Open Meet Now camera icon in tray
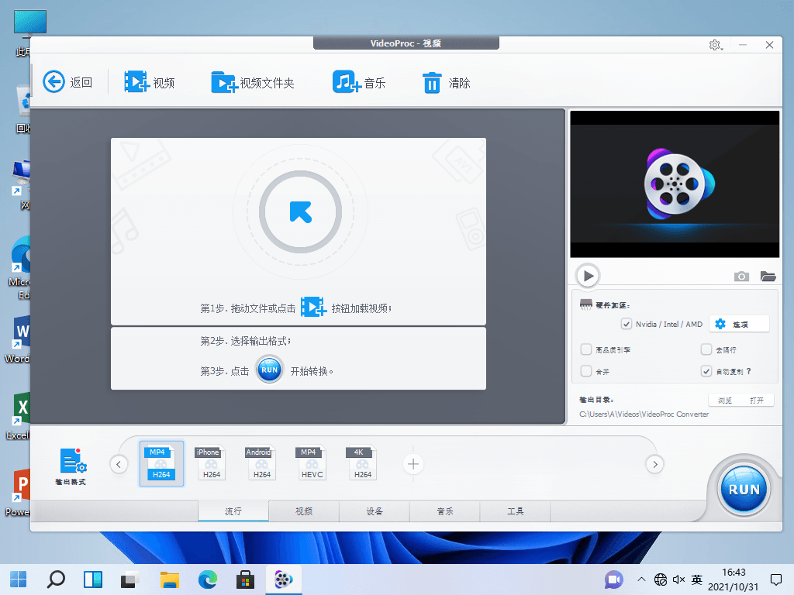The height and width of the screenshot is (595, 794). (614, 580)
